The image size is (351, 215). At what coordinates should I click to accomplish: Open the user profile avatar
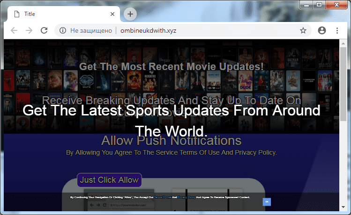pyautogui.click(x=321, y=30)
